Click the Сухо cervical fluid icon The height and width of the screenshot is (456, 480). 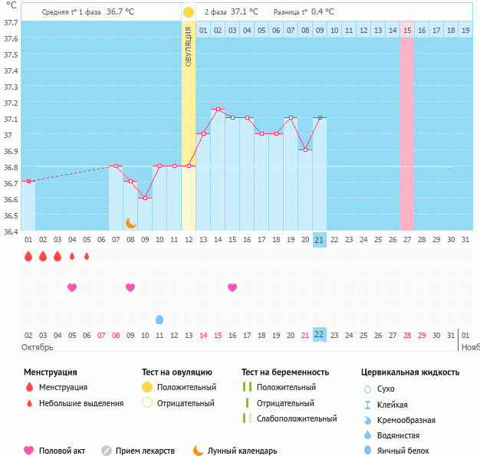368,389
